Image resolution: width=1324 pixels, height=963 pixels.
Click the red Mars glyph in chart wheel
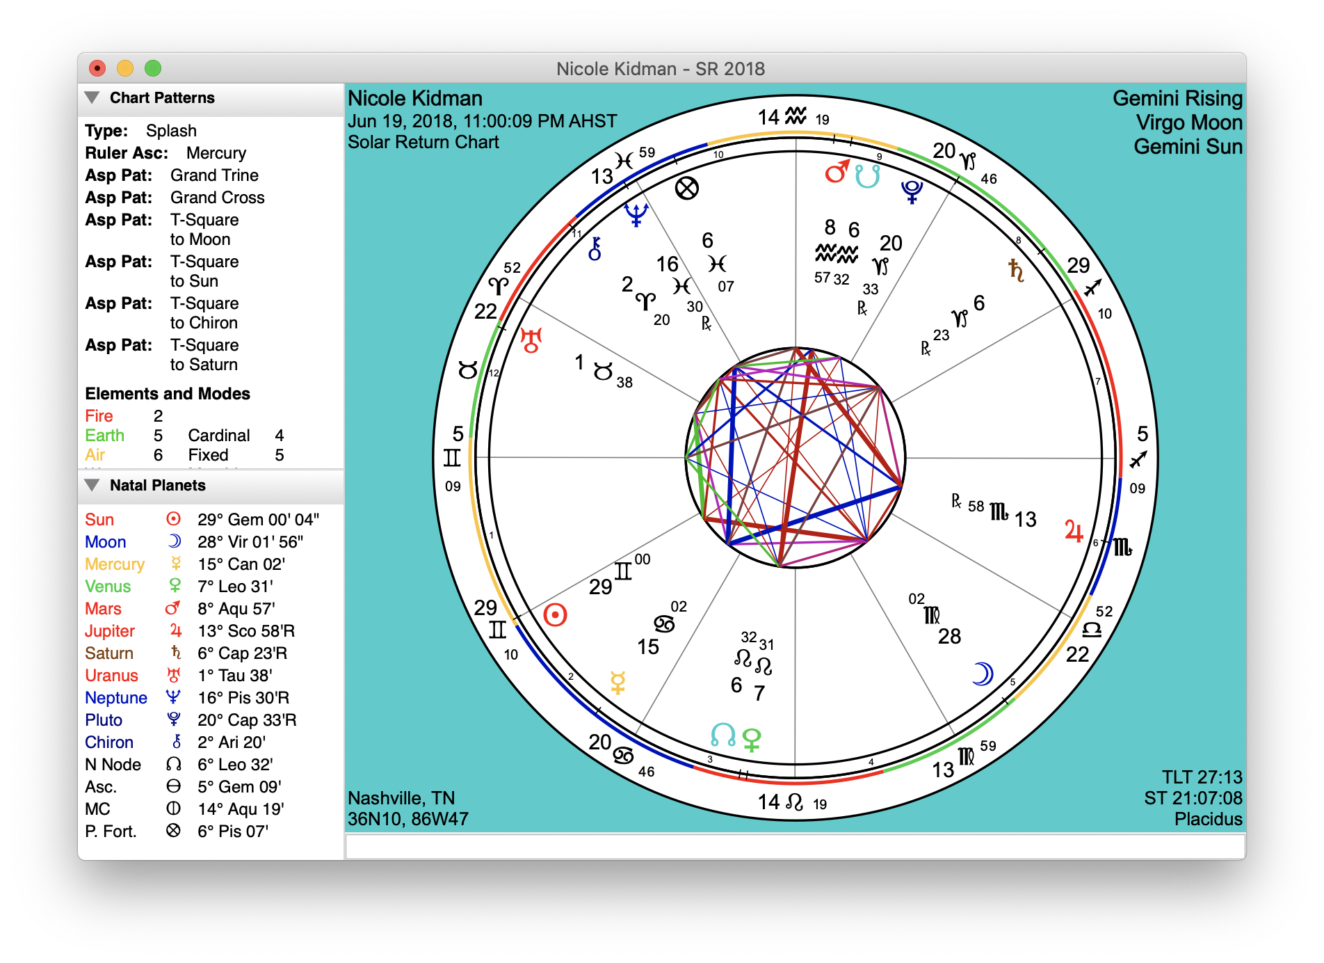click(837, 172)
